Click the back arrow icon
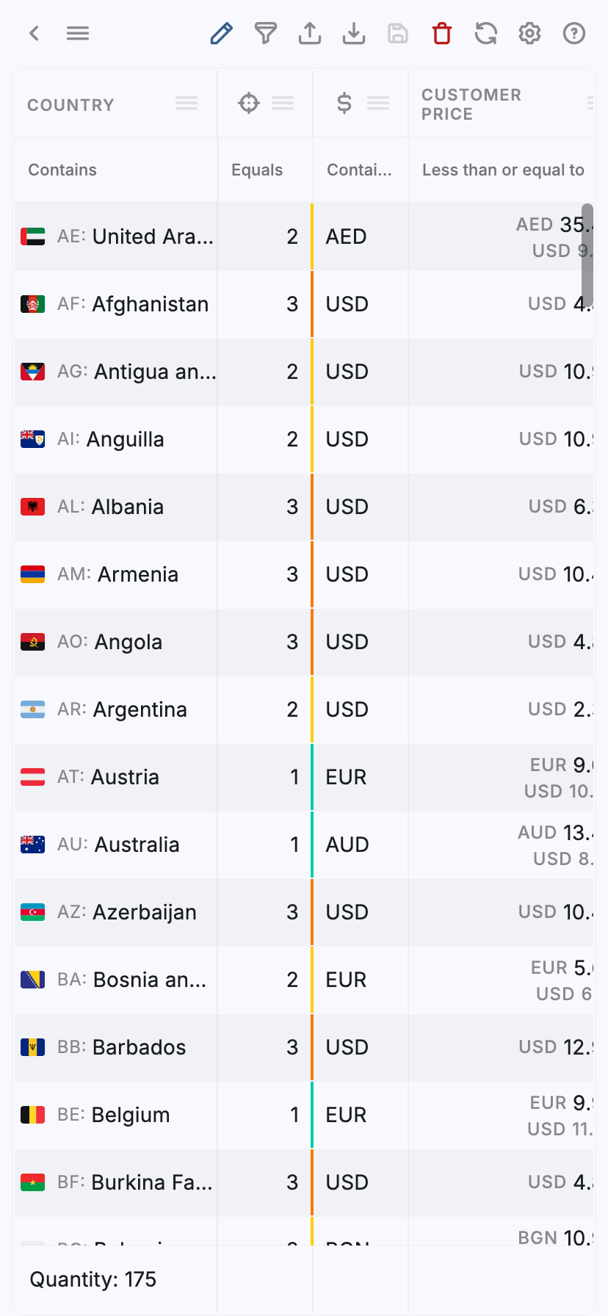 [x=34, y=33]
